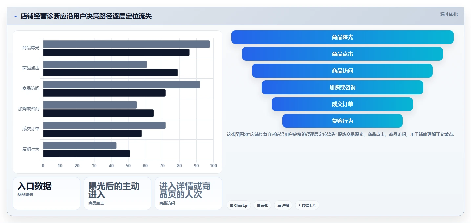
Task: Click the 表格 tag
Action: [x=263, y=205]
